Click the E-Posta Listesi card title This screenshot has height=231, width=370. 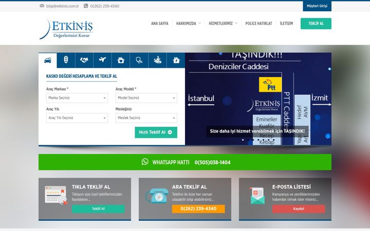click(291, 187)
